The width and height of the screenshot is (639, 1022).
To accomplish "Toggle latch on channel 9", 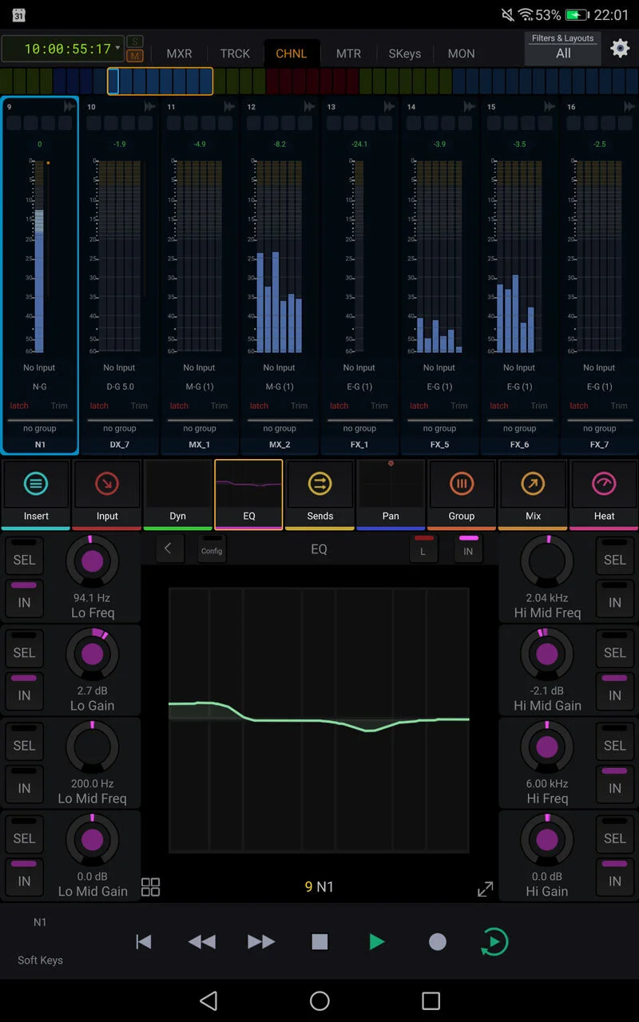I will tap(18, 406).
